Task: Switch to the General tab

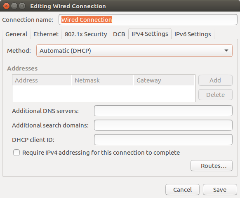Action: pos(16,34)
